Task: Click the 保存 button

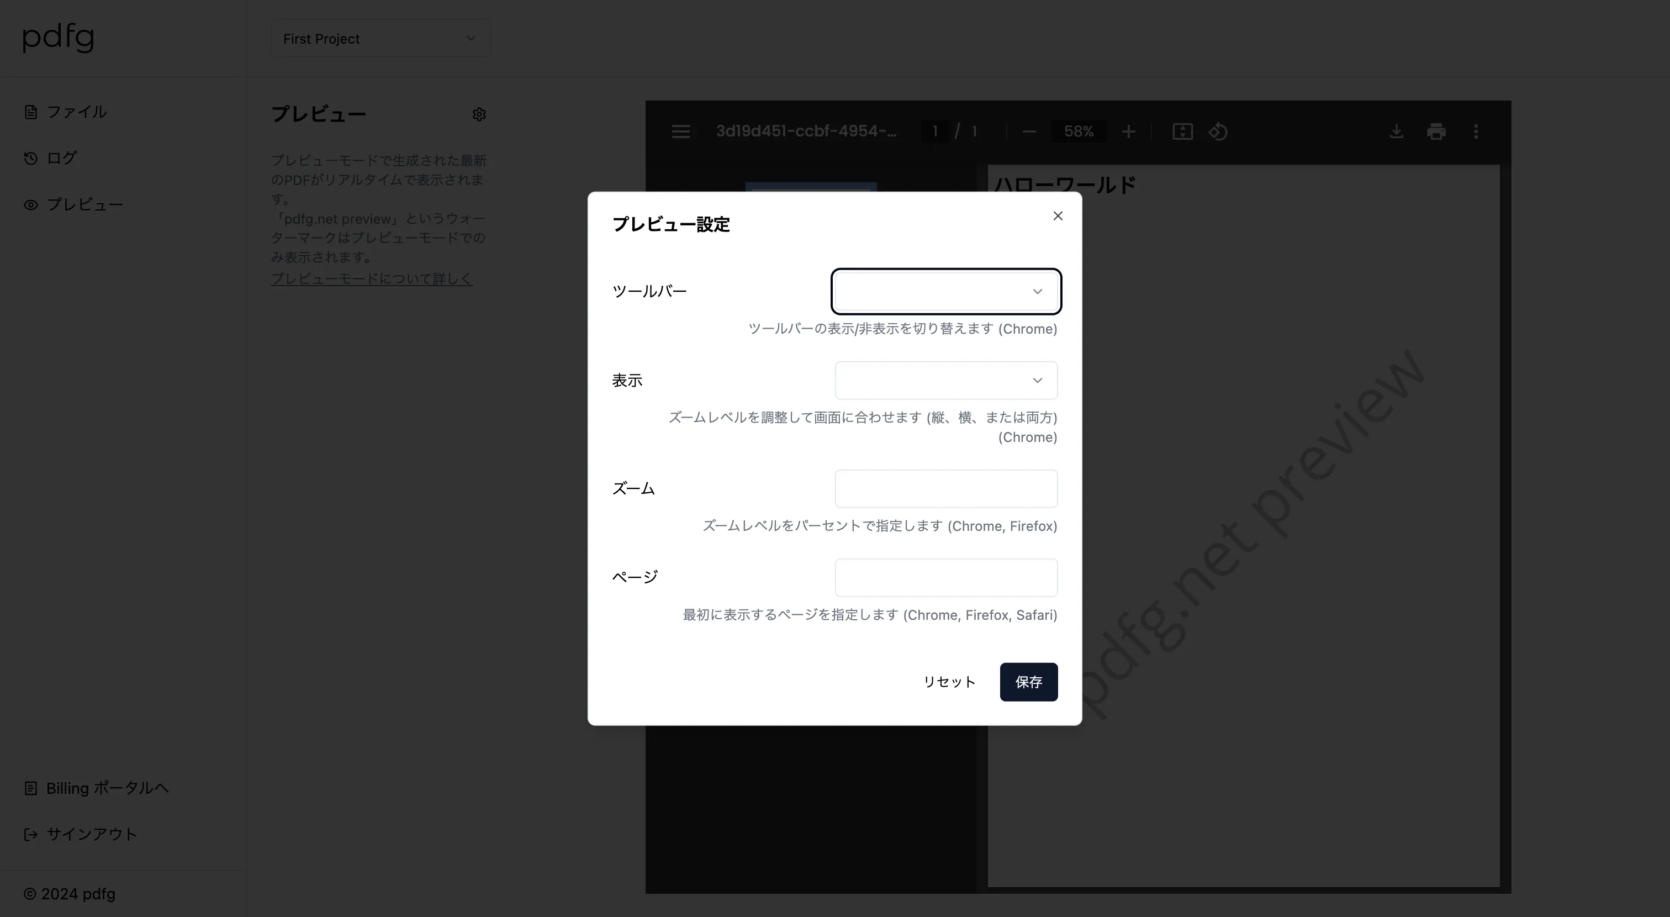Action: [x=1028, y=682]
